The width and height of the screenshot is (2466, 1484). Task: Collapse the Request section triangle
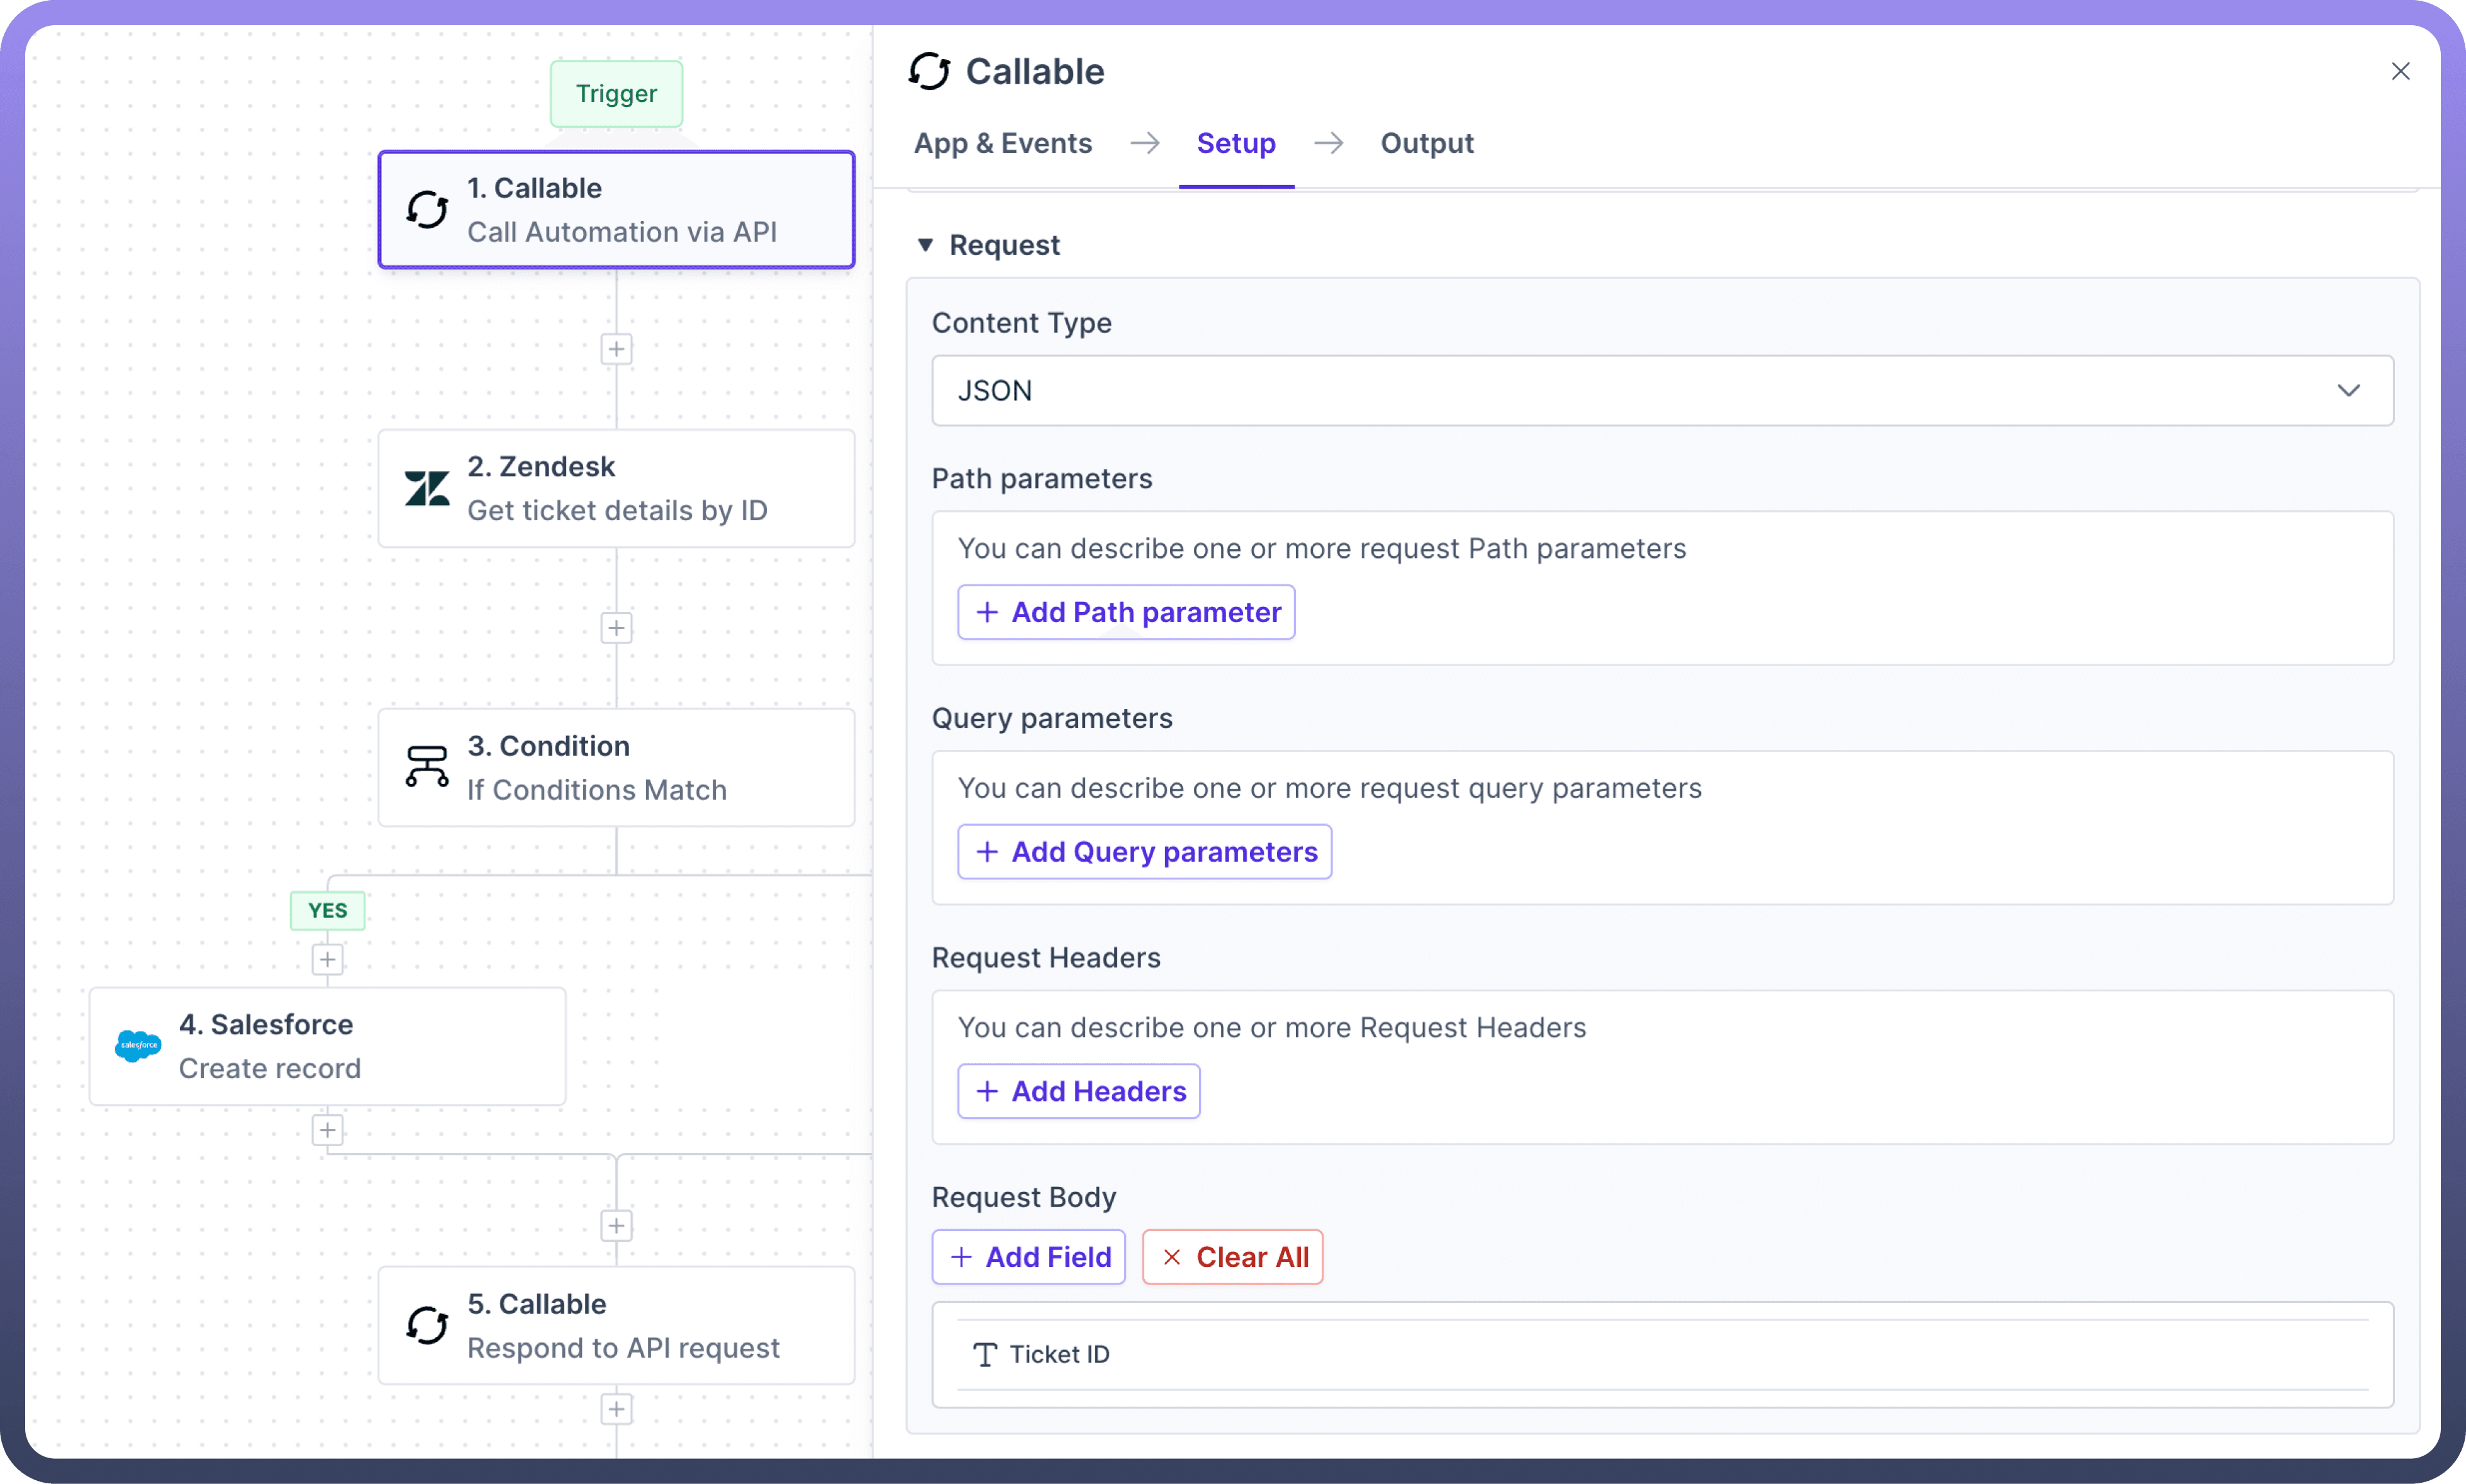coord(925,245)
